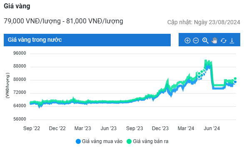Click the price peak near 92000
The image size is (244, 151).
(206, 60)
